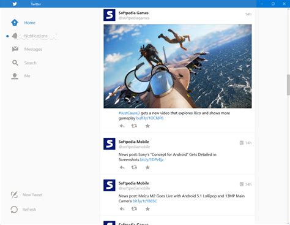
Task: View the Just Cause 3 image
Action: pos(177,66)
